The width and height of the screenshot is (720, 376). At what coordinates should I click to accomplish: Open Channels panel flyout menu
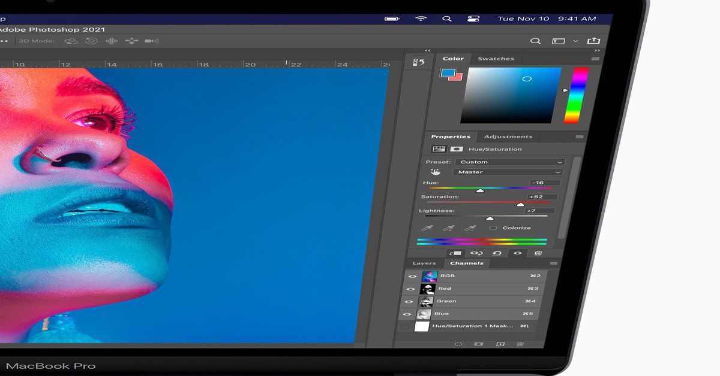[553, 263]
